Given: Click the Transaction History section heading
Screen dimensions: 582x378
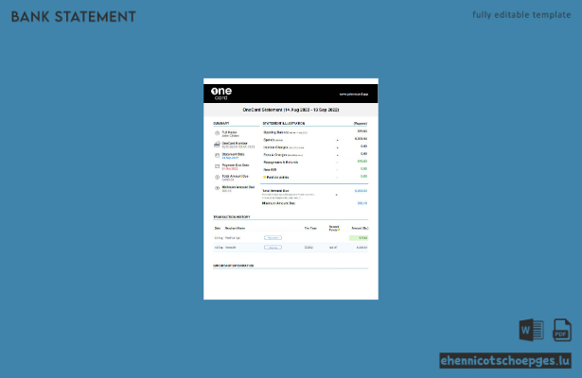Looking at the screenshot, I should tap(232, 216).
